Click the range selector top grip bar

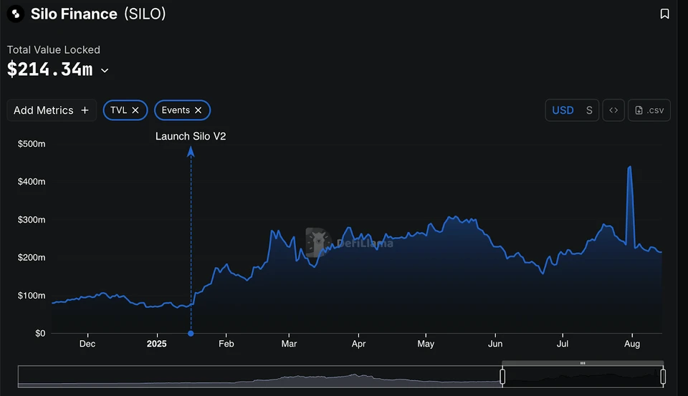coord(583,363)
